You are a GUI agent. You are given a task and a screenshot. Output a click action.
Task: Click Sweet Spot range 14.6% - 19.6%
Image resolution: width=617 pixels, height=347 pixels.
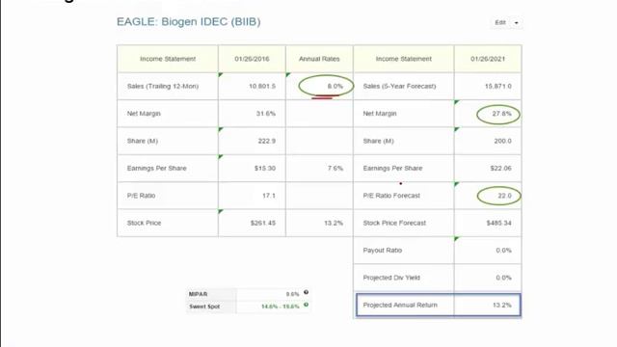pos(281,307)
